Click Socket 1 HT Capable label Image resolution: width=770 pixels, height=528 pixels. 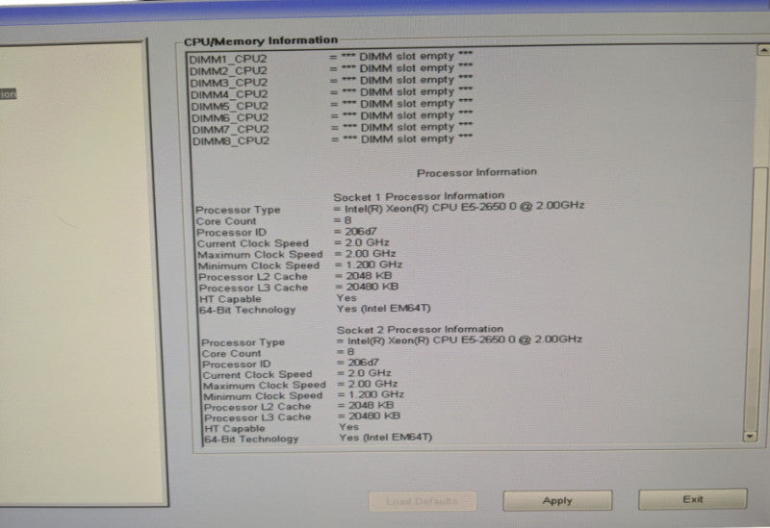[230, 299]
